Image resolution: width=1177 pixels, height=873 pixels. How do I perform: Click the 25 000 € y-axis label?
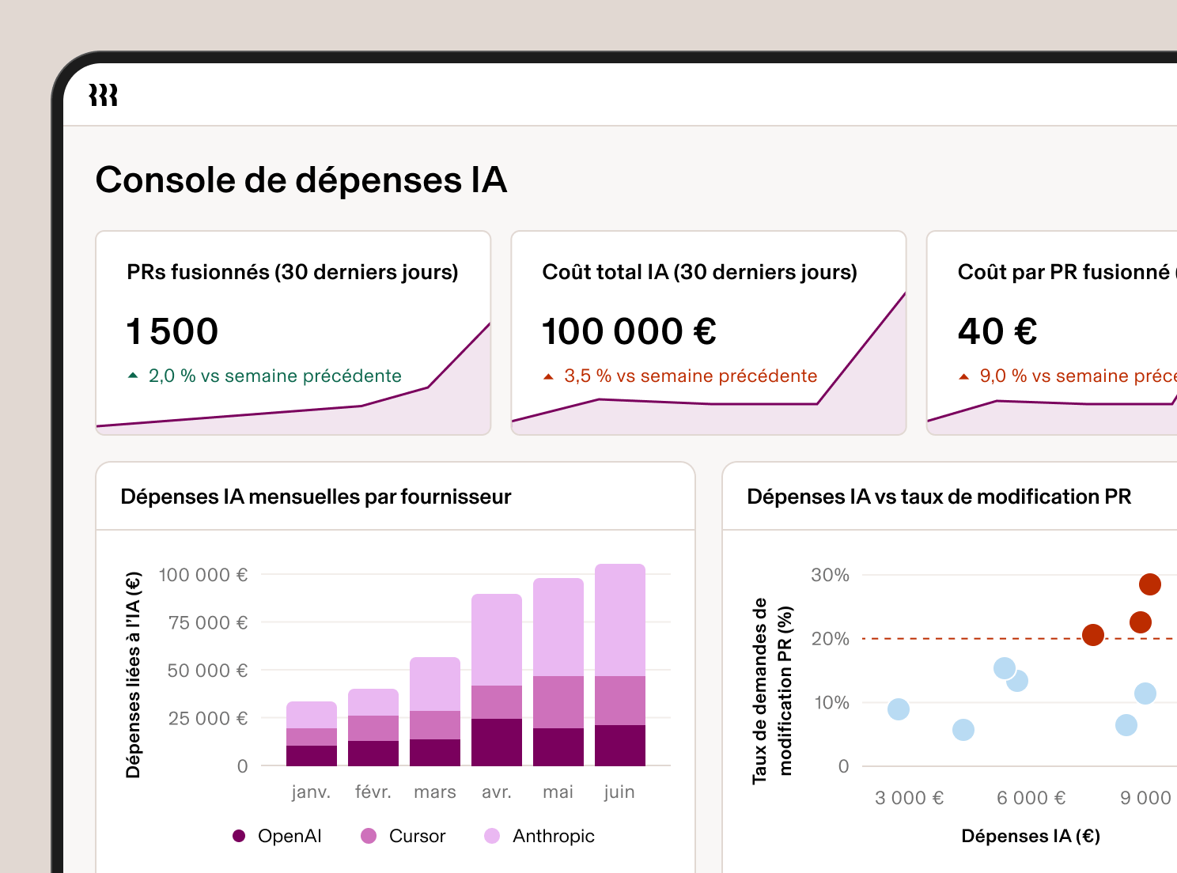tap(208, 719)
